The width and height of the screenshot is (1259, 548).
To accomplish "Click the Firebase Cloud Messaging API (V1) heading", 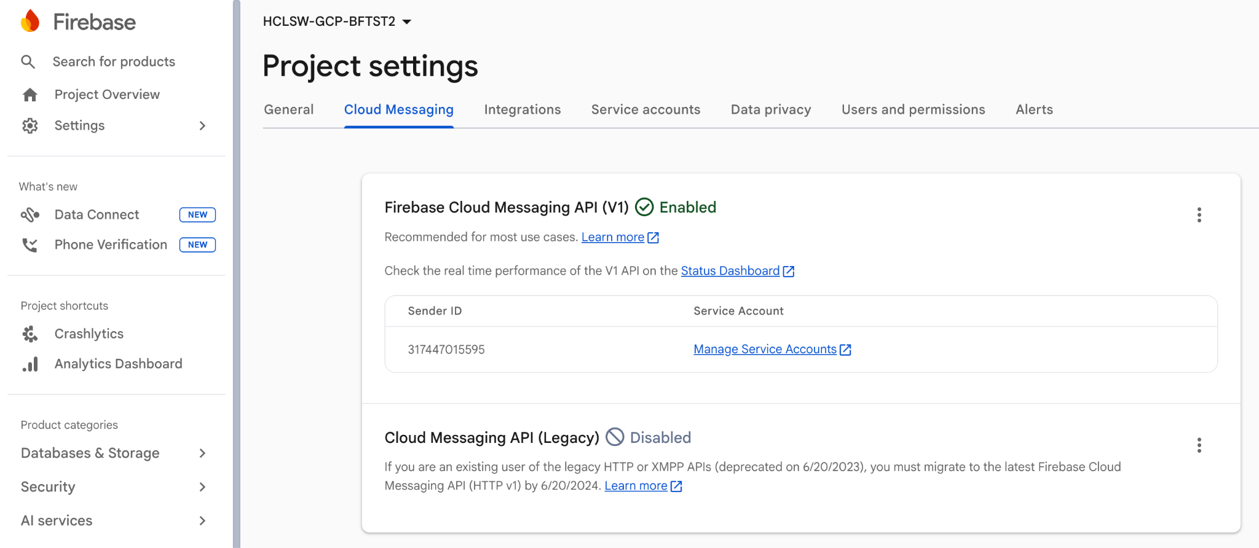I will pyautogui.click(x=507, y=208).
